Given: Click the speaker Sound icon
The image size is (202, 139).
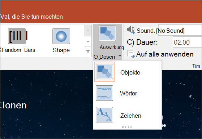Looking at the screenshot, I should coord(131,30).
